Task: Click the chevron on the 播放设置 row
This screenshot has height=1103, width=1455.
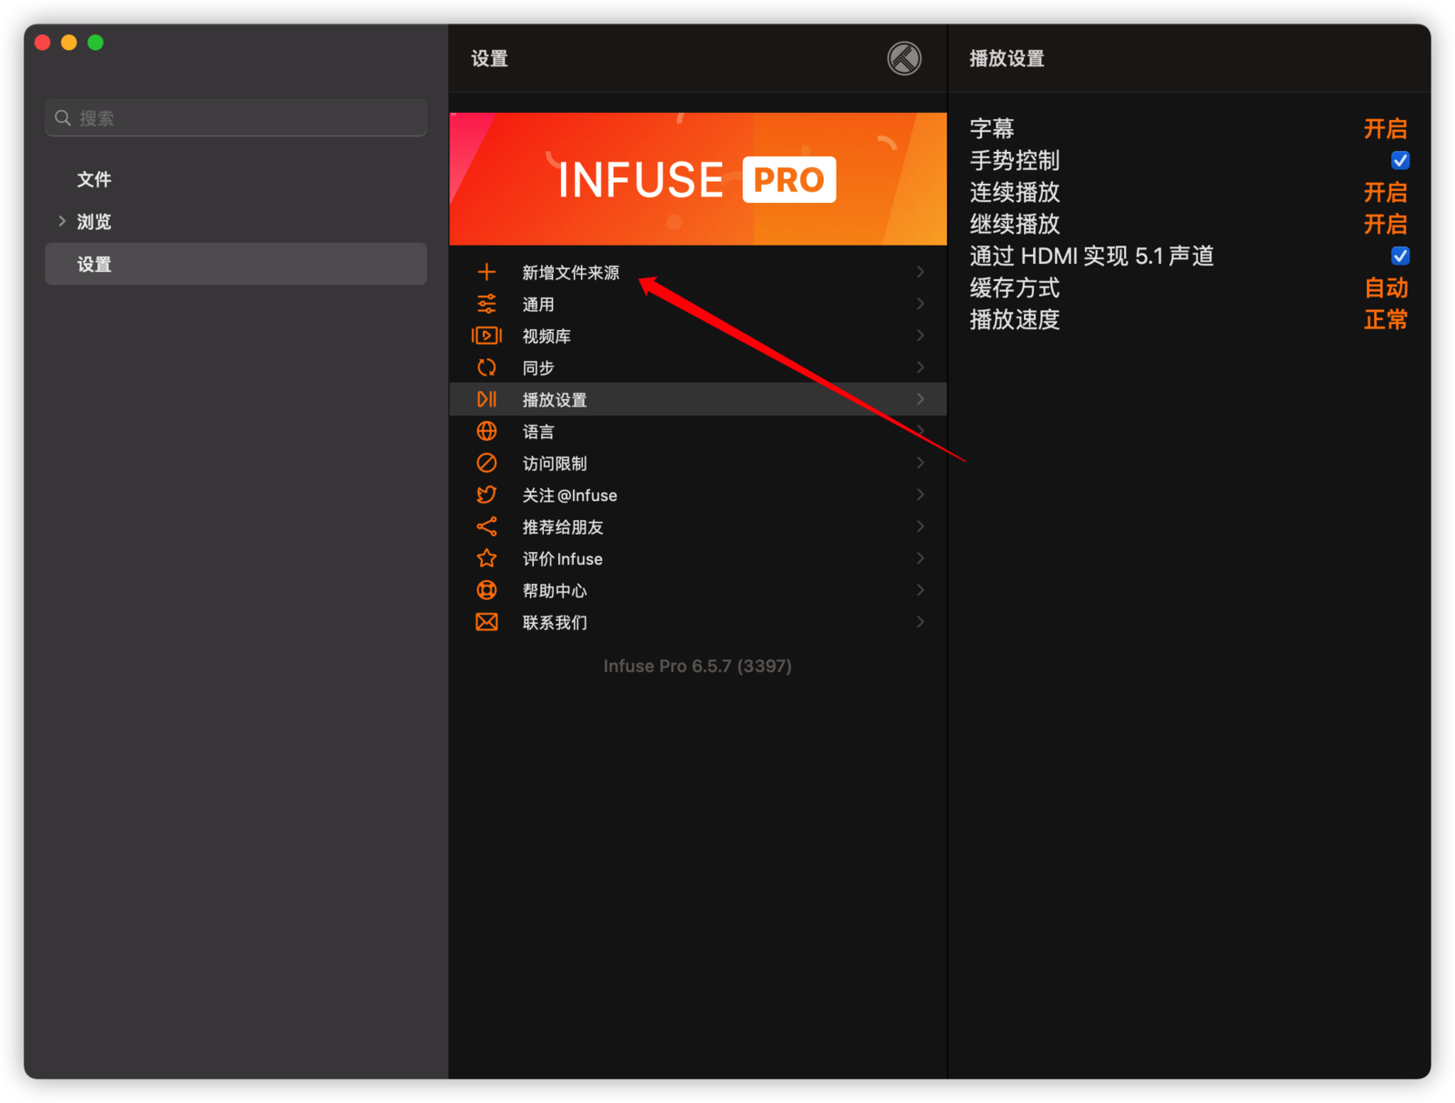Action: (x=920, y=399)
